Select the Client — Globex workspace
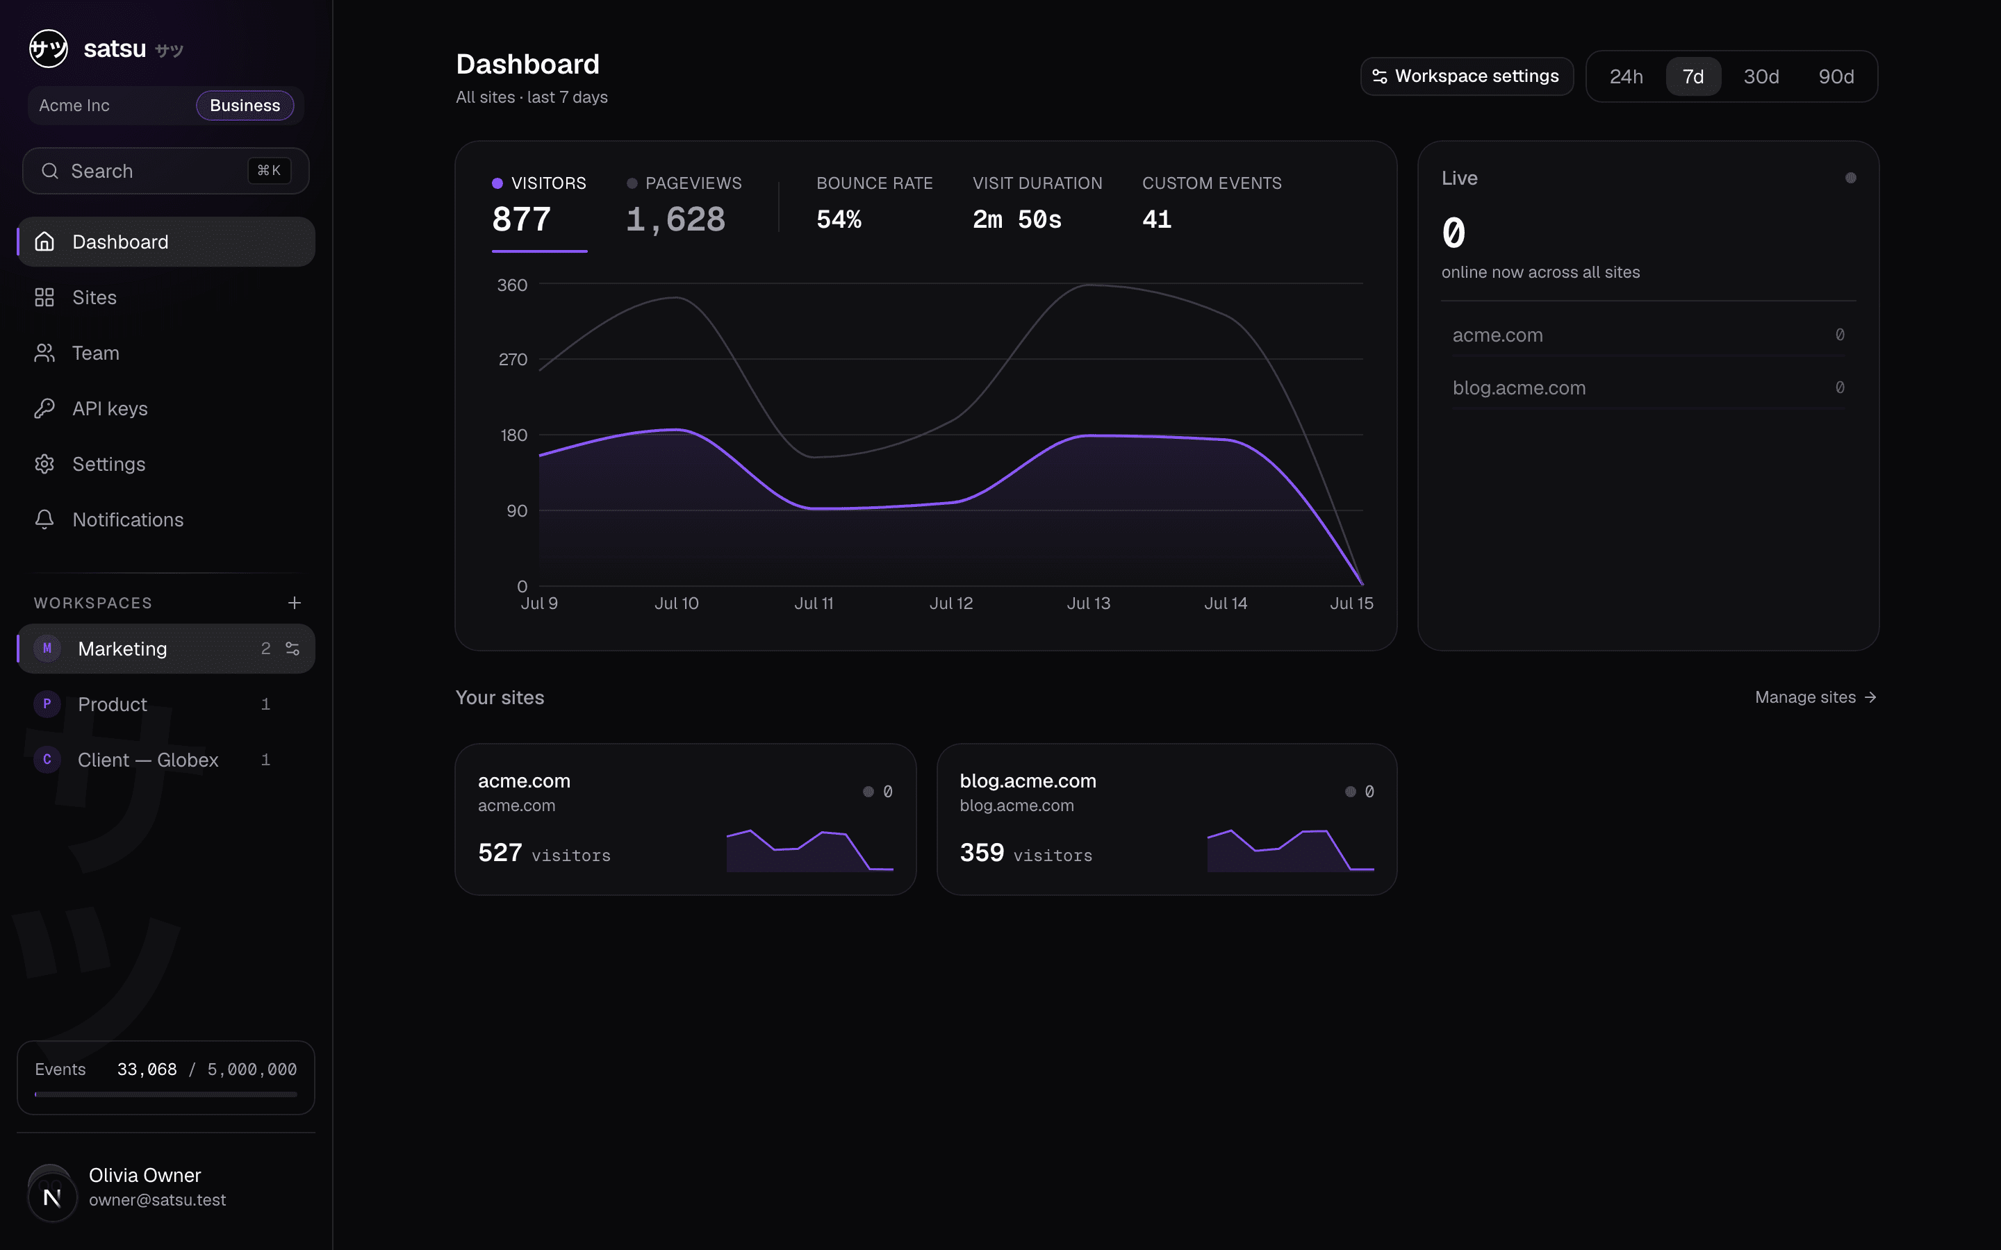Screen dimensions: 2001x1250 (166, 759)
